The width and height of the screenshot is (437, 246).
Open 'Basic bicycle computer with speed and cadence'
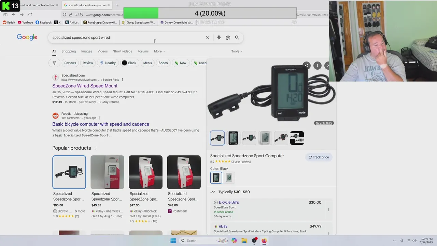pyautogui.click(x=101, y=124)
